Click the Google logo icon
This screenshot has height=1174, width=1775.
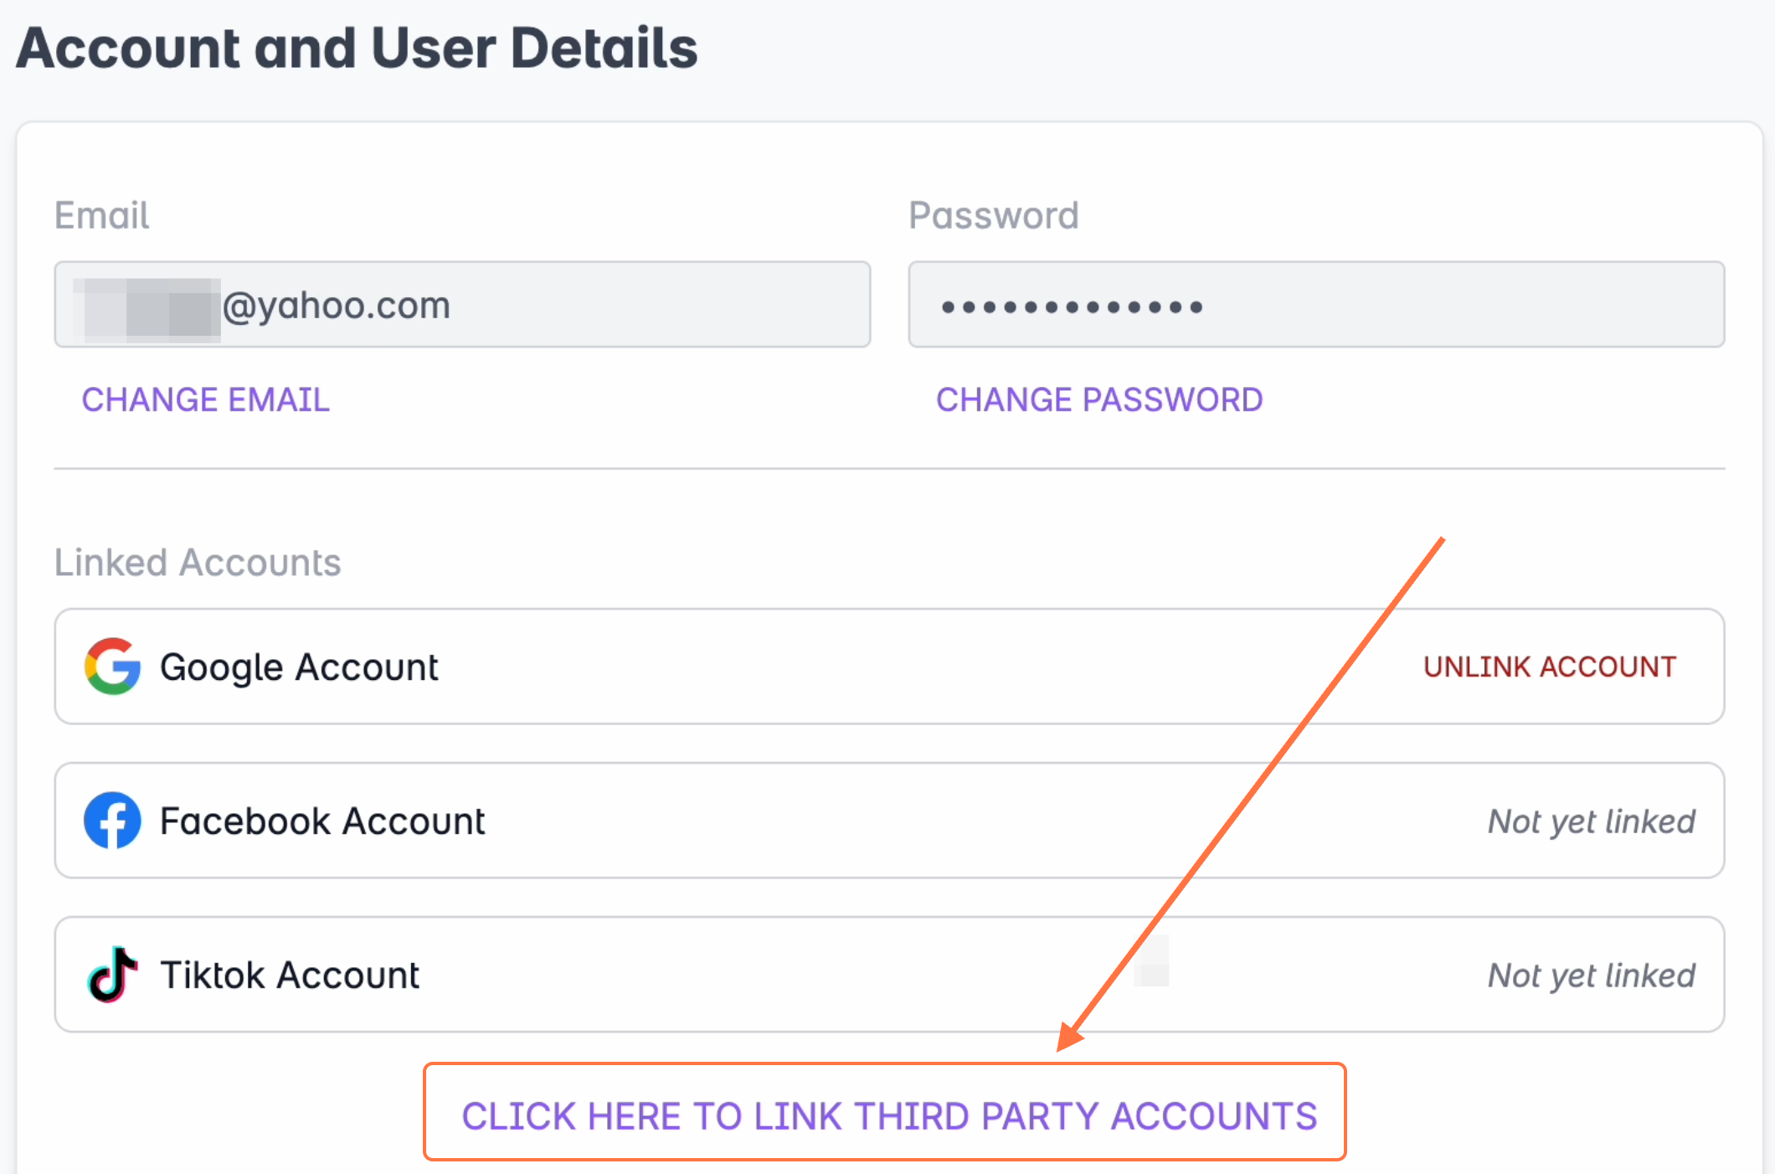112,667
